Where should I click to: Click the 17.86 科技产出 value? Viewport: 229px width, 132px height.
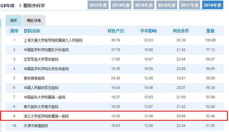[x=116, y=59]
